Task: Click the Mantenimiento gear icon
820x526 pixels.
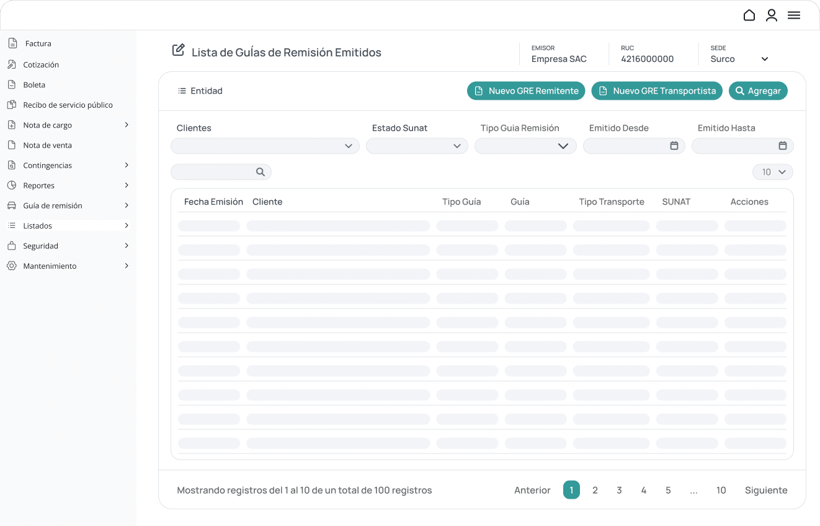Action: (11, 266)
